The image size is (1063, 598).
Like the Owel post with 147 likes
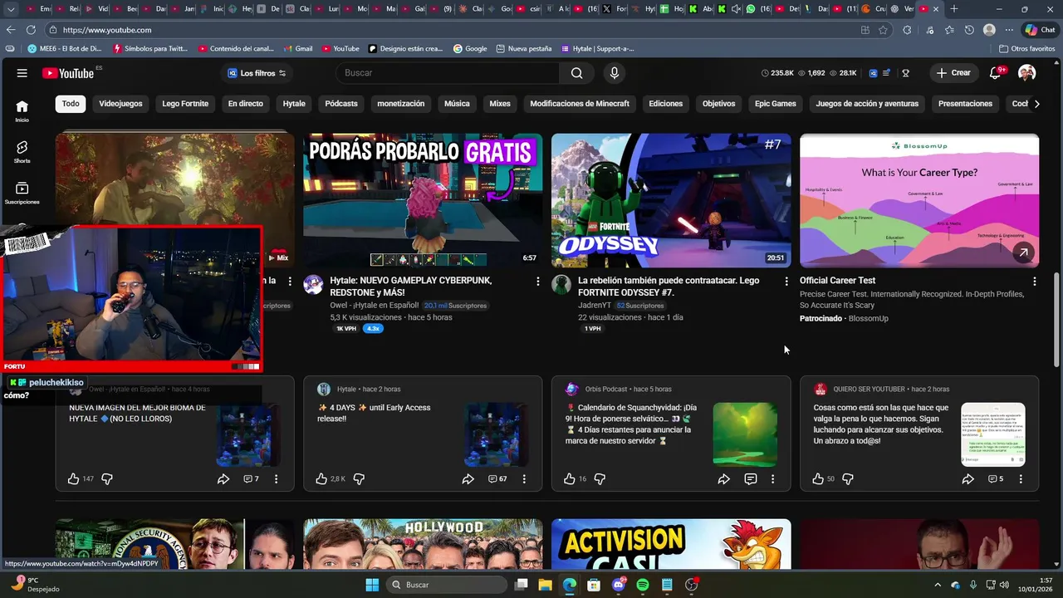click(73, 479)
